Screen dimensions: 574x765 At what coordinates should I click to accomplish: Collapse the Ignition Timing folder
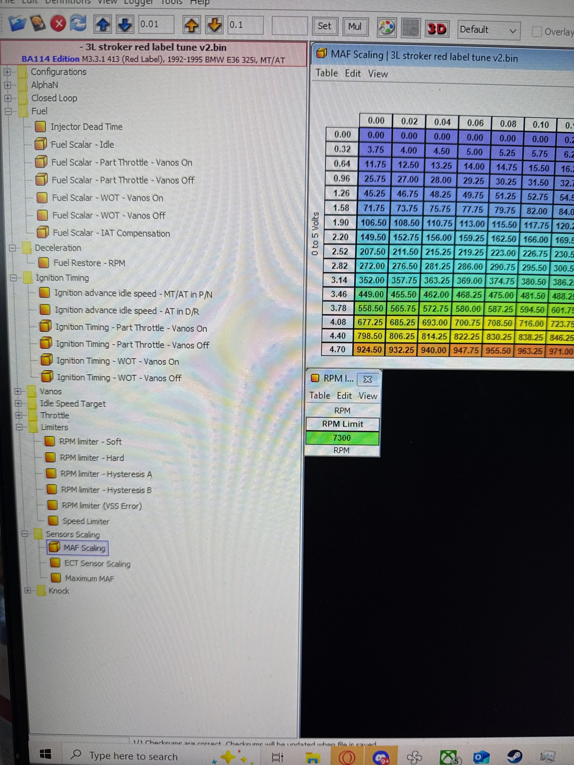pos(13,278)
